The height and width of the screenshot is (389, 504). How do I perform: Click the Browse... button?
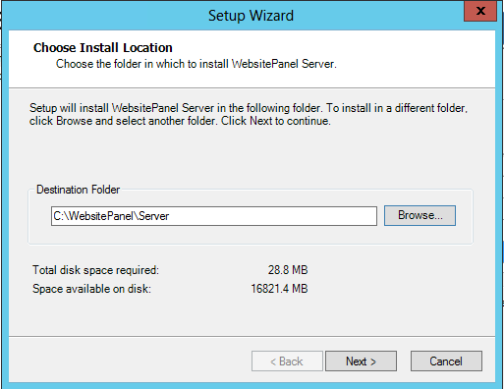420,215
